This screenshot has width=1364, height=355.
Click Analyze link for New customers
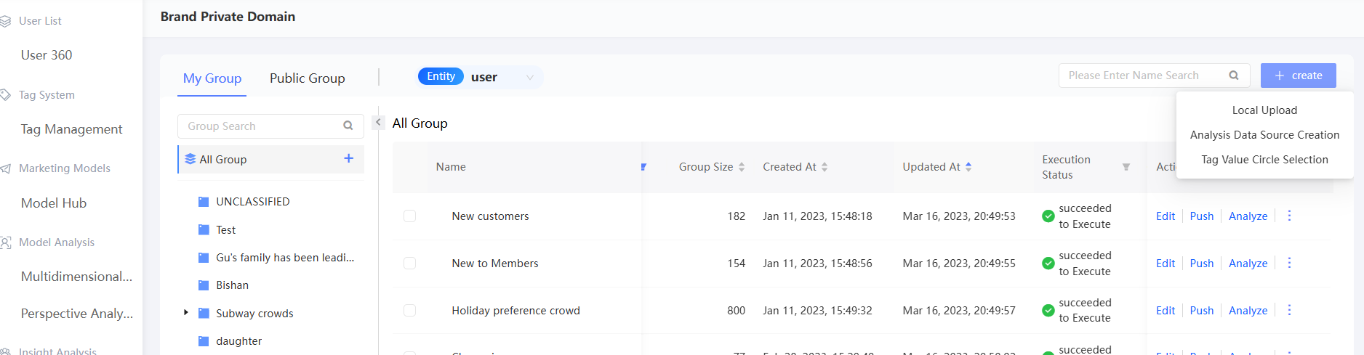click(x=1248, y=216)
